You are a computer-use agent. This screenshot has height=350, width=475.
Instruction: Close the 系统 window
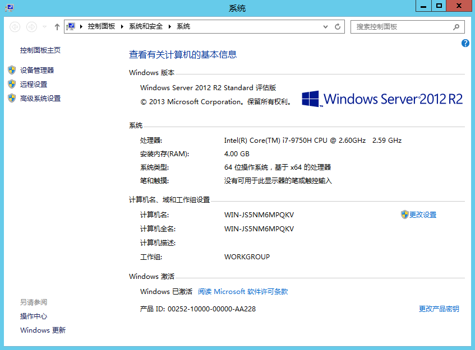[x=459, y=6]
